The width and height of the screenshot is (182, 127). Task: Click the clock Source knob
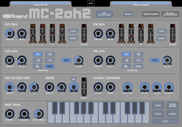pos(98,87)
